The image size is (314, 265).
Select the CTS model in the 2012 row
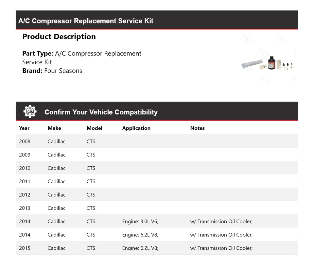[91, 195]
